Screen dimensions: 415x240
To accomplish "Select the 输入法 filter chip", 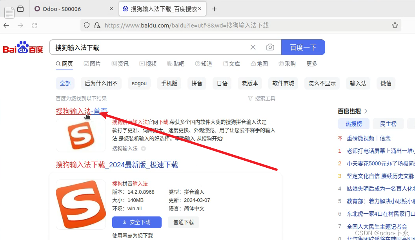I will coord(358,83).
